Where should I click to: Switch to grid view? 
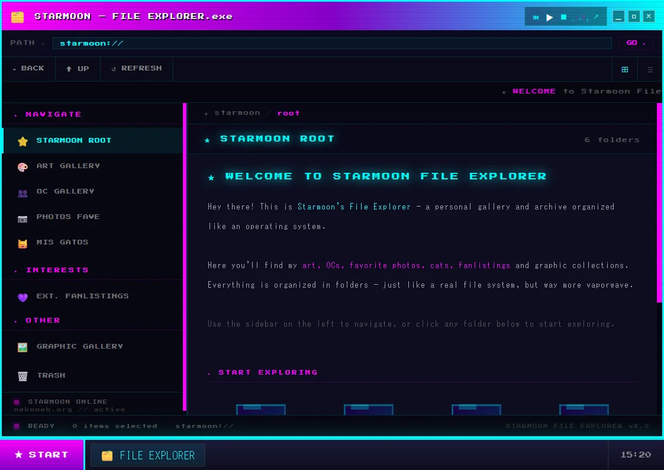624,69
